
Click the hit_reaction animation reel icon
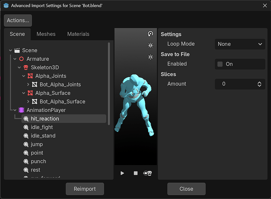pos(26,119)
